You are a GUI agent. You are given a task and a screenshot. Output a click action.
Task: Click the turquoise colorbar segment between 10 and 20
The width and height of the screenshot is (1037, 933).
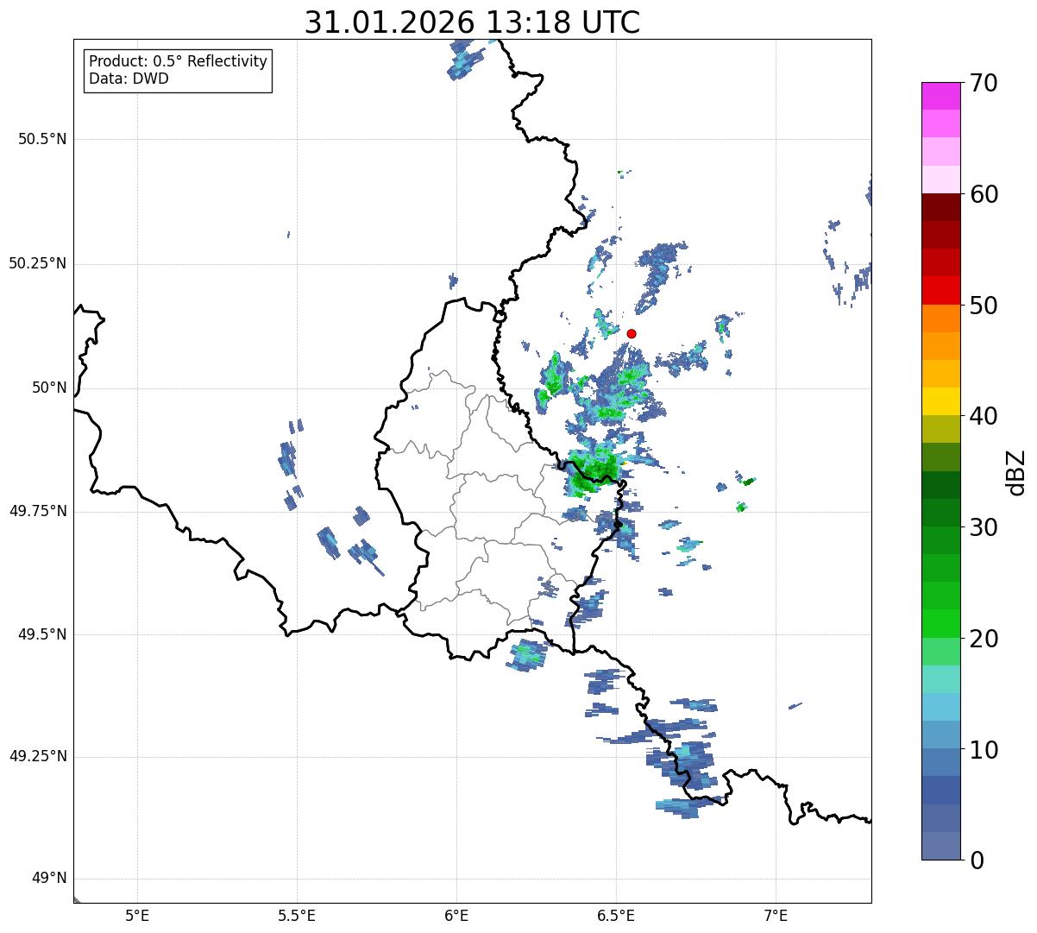[941, 678]
